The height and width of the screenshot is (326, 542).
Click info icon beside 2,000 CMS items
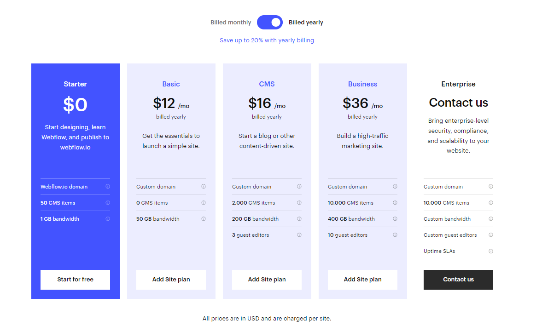coord(299,203)
